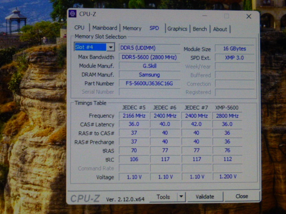The image size is (286, 214).
Task: Go to the Bench tab
Action: click(200, 29)
